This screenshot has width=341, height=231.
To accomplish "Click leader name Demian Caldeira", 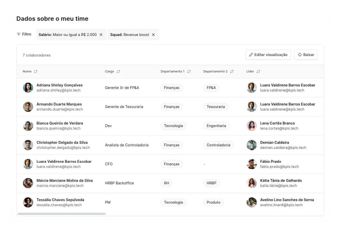I will (x=275, y=142).
